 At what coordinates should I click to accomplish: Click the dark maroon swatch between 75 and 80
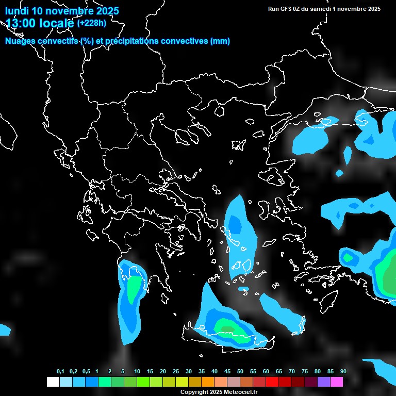pyautogui.click(x=310, y=382)
